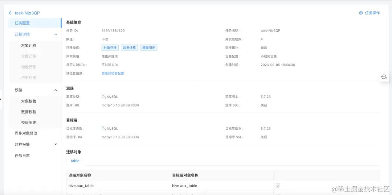392x195 pixels.
Task: Click target cell hive.aux_table
Action: [185, 186]
